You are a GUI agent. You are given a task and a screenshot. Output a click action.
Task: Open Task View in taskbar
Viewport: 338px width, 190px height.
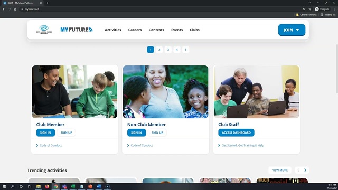click(x=30, y=186)
